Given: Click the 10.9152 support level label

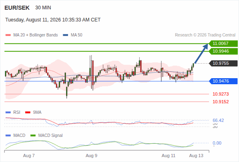Looking at the screenshot, I should pyautogui.click(x=221, y=102).
